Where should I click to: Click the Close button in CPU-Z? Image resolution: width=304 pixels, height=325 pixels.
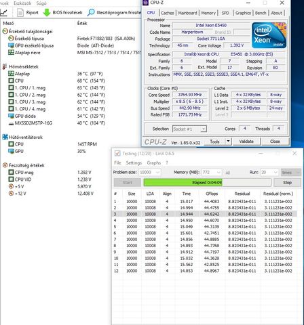tap(275, 142)
